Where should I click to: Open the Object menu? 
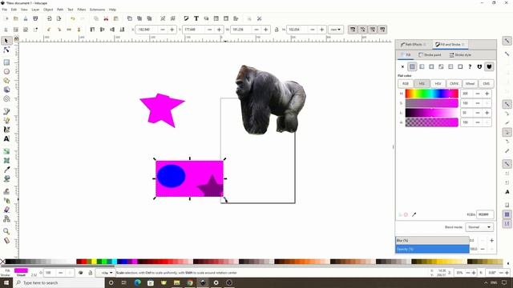tap(48, 10)
